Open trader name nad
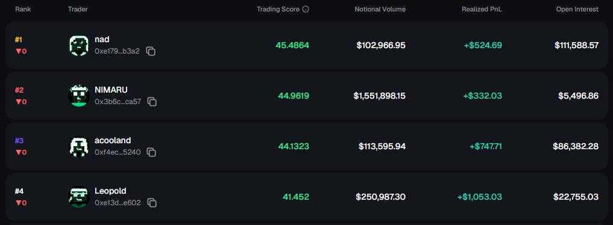This screenshot has height=225, width=613. pyautogui.click(x=102, y=39)
